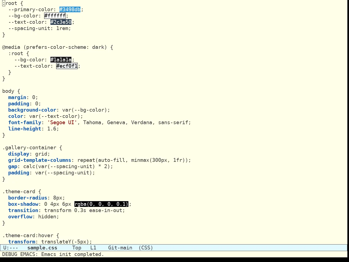The image size is (349, 262).
Task: Click 'padding: var(--spacing-unit)' in gallery-container
Action: tap(52, 173)
